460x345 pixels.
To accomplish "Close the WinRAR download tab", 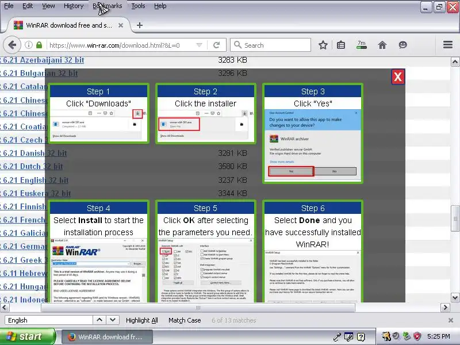I will [121, 25].
